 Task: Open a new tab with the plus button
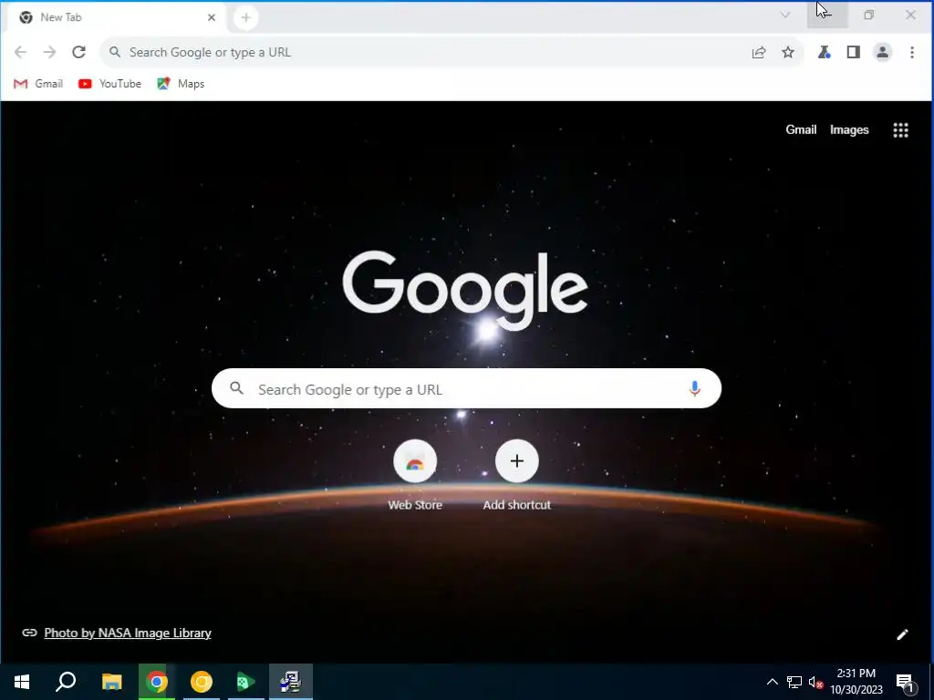point(245,17)
